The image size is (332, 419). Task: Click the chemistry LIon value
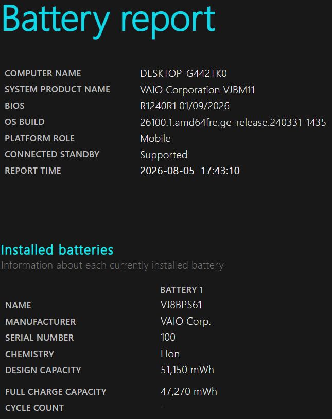pyautogui.click(x=170, y=354)
